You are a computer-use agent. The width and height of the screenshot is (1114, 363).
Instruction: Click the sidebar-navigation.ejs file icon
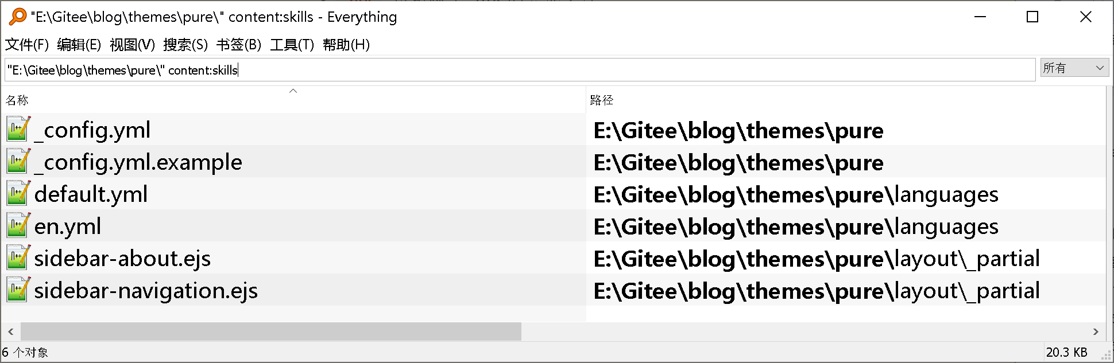(17, 290)
